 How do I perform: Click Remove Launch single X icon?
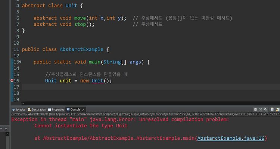[x=261, y=109]
